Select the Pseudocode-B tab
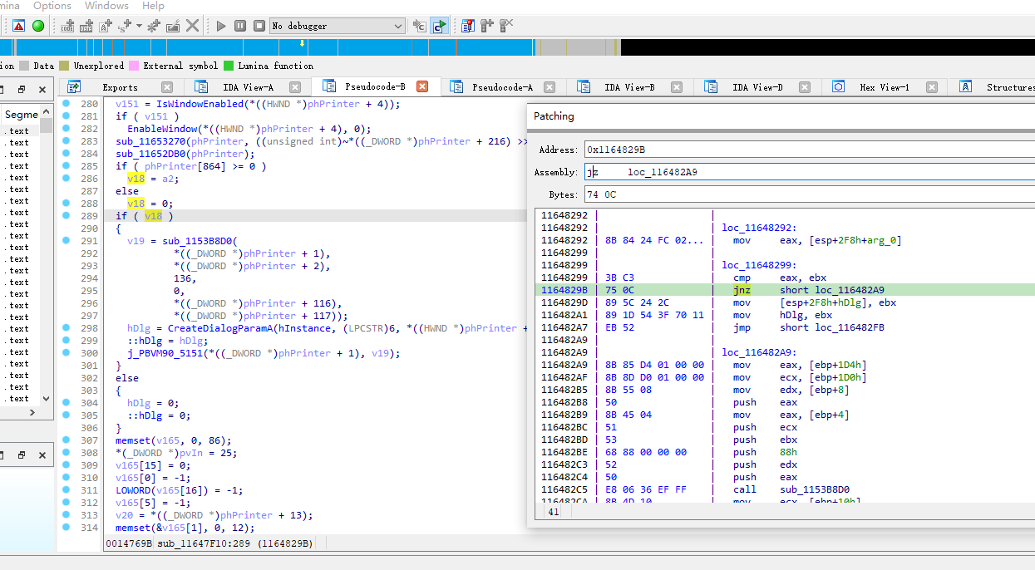Image resolution: width=1035 pixels, height=570 pixels. pos(375,86)
